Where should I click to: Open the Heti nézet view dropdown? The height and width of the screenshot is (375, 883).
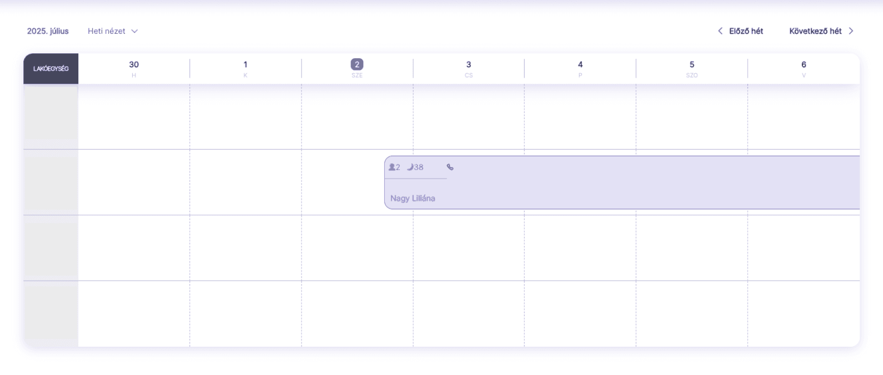pyautogui.click(x=113, y=31)
